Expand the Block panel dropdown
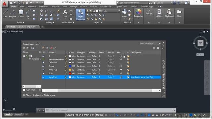 tap(127, 22)
